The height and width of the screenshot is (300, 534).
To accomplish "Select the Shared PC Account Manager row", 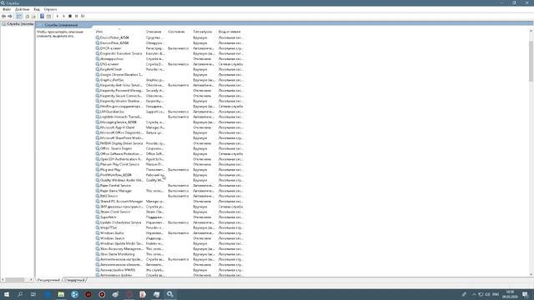I will point(169,202).
